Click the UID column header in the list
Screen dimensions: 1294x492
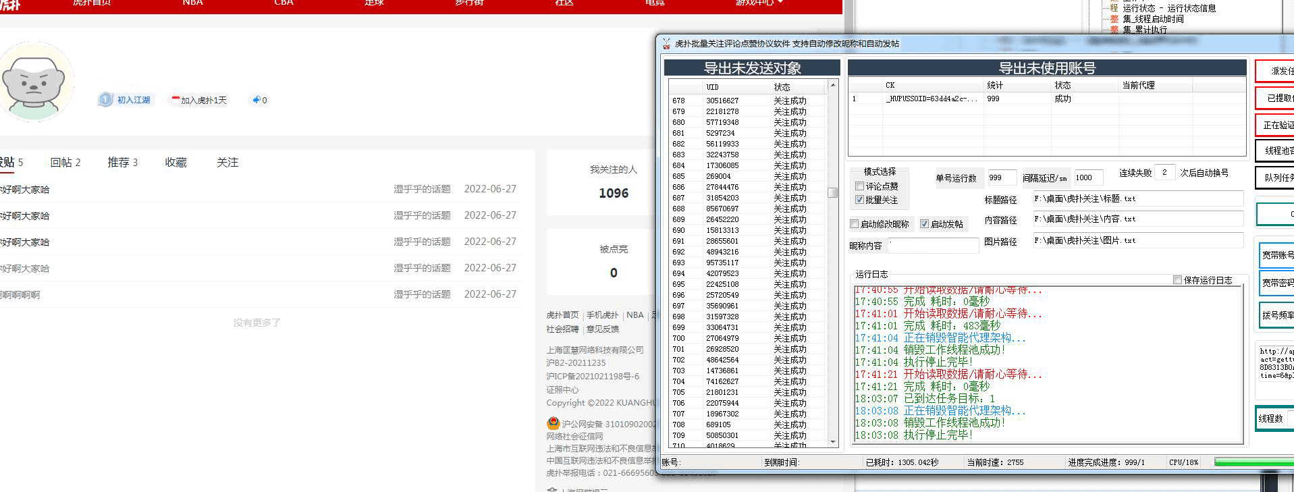(737, 87)
